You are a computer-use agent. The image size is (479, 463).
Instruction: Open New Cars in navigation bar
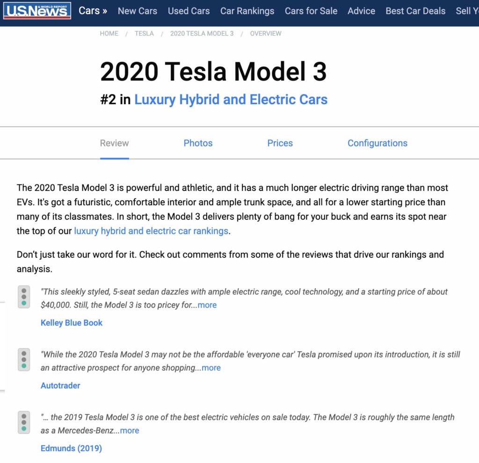pyautogui.click(x=138, y=10)
